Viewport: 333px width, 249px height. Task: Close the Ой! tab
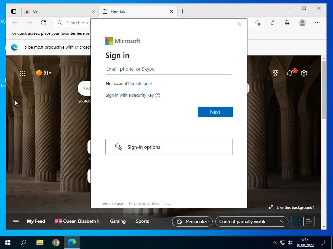click(94, 11)
